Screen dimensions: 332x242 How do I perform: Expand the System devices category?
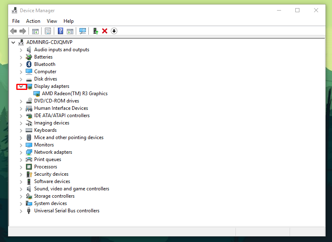[x=21, y=204]
